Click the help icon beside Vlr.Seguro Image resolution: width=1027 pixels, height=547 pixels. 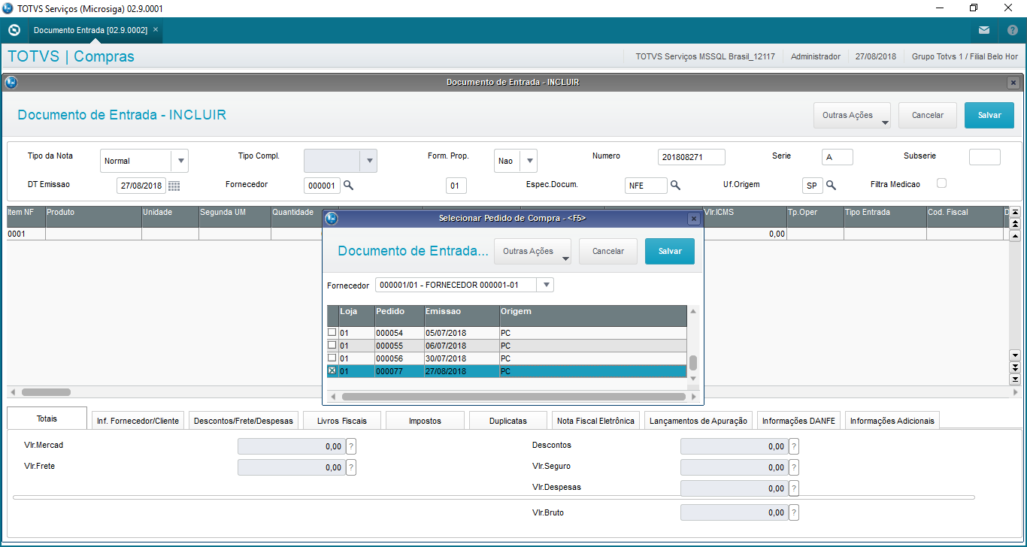[x=793, y=467]
